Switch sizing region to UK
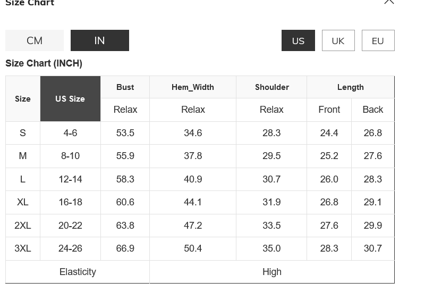Image resolution: width=433 pixels, height=291 pixels. coord(338,40)
